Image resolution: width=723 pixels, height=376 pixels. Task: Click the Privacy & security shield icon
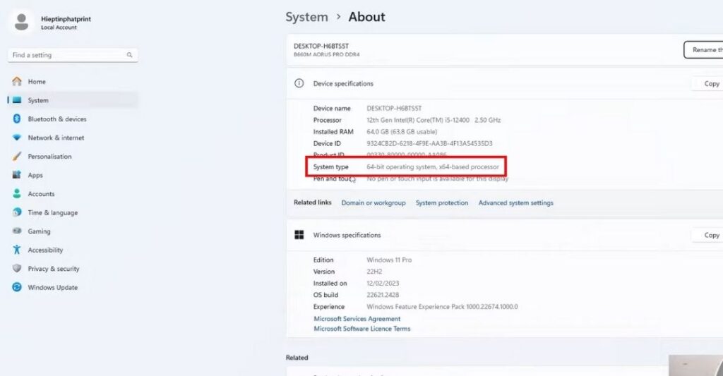(x=17, y=269)
